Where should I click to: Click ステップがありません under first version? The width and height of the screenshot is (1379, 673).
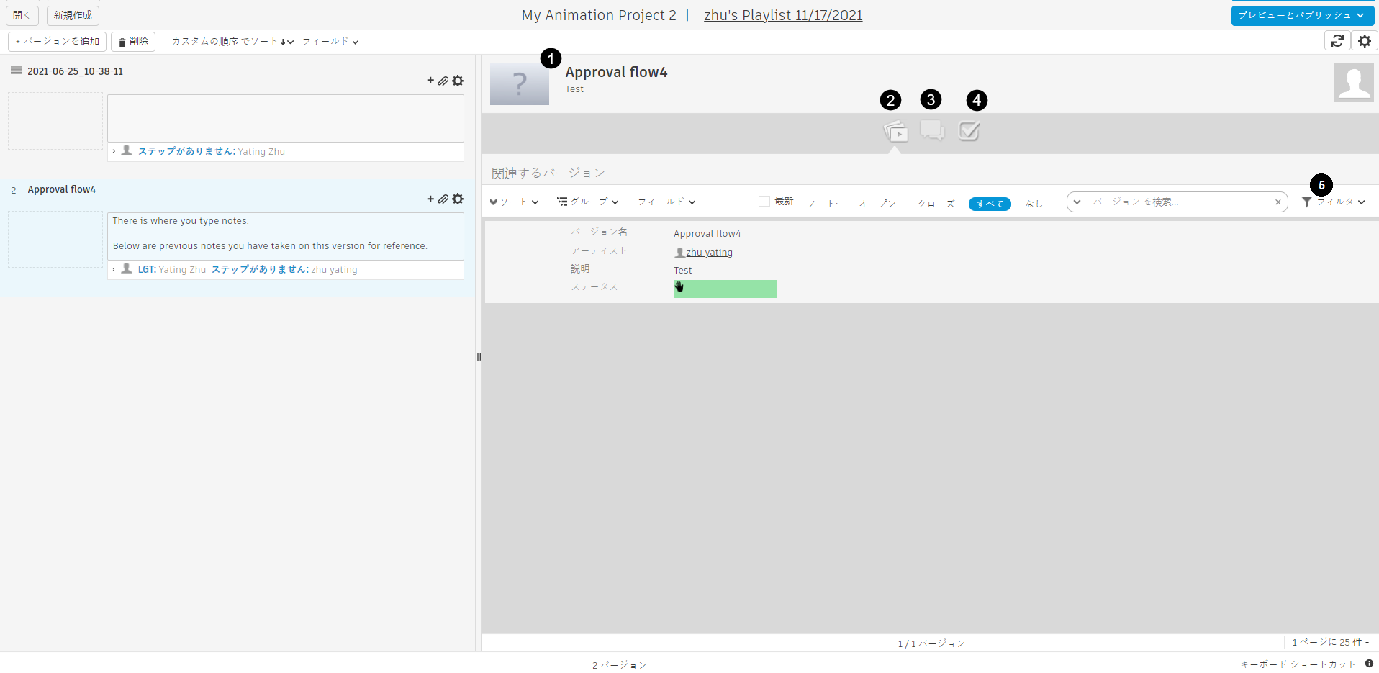[186, 152]
